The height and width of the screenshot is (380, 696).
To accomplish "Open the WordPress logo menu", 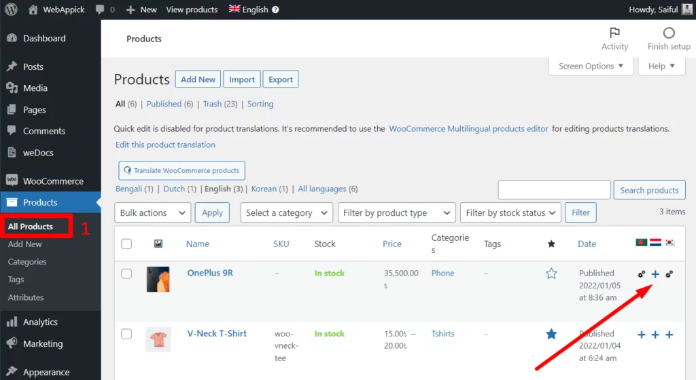I will click(x=11, y=9).
